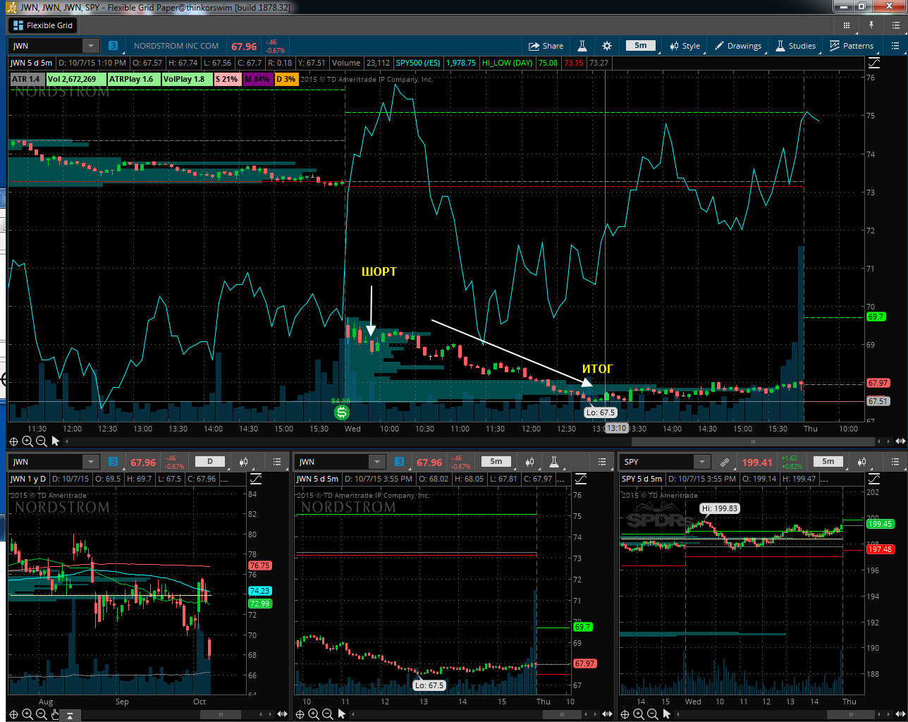Open the Flexible Grid tab
The width and height of the screenshot is (908, 722).
pyautogui.click(x=43, y=25)
